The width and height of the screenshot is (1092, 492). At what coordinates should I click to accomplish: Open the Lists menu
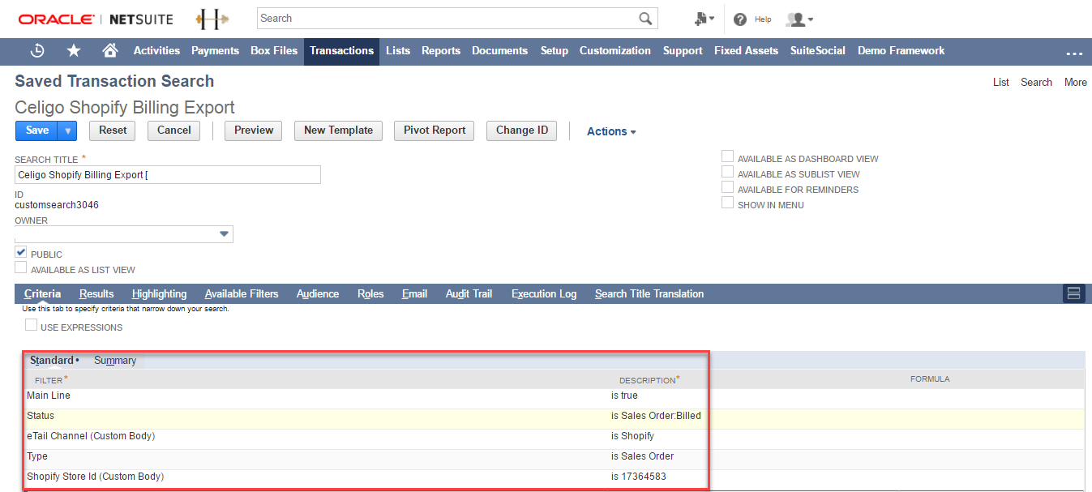[x=398, y=50]
